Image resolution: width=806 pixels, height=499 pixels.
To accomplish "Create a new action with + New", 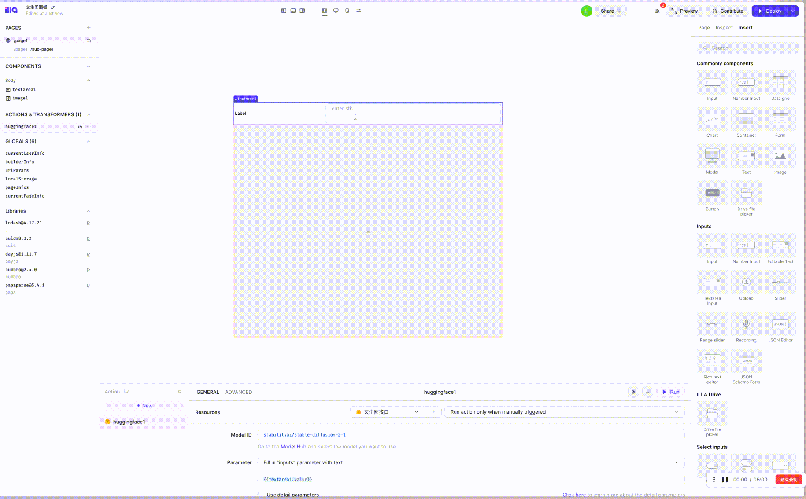I will click(144, 405).
